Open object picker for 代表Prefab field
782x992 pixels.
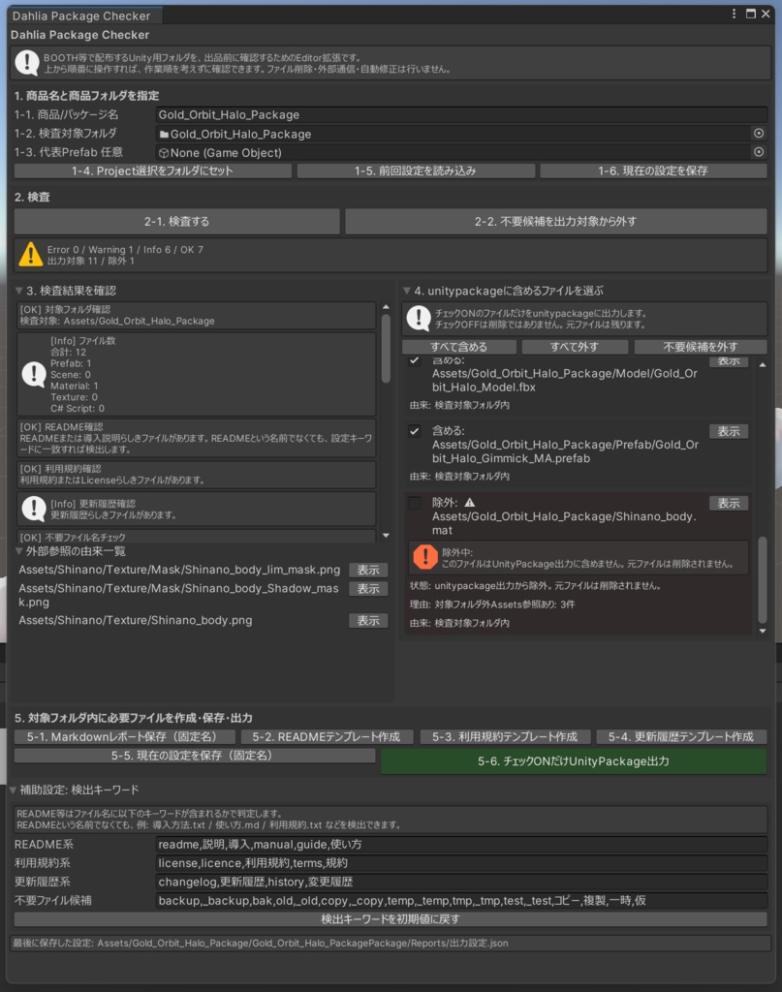click(x=758, y=152)
